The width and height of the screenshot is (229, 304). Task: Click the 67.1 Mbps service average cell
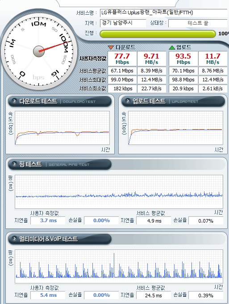[x=122, y=71]
